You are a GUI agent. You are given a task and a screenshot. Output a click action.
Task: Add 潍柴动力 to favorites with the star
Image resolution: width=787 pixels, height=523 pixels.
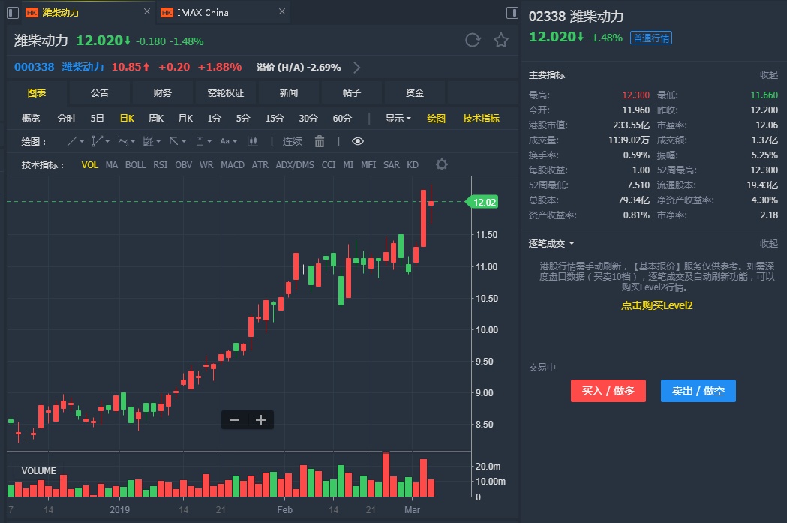pyautogui.click(x=501, y=41)
